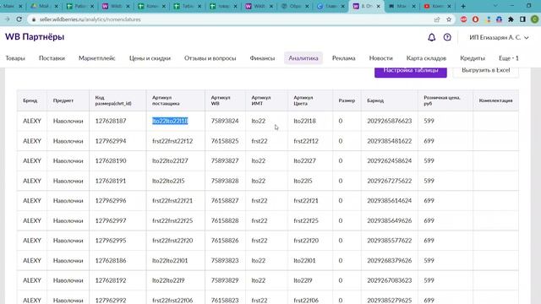Share this page from the address bar
Viewport: 541px width, 304px height.
437,19
